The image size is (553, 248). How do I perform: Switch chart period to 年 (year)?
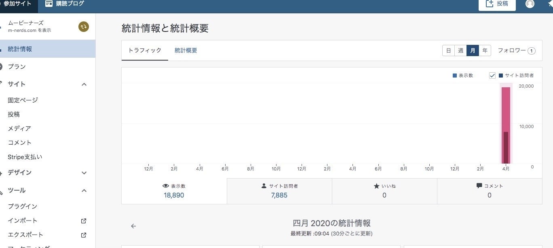(485, 50)
